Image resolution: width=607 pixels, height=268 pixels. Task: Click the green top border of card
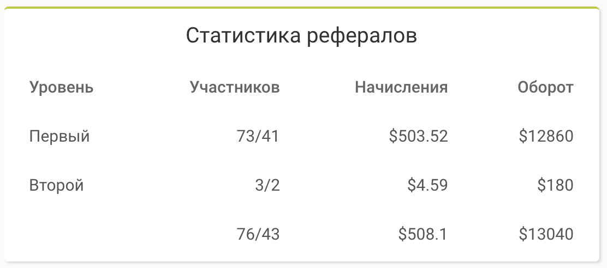pyautogui.click(x=302, y=7)
